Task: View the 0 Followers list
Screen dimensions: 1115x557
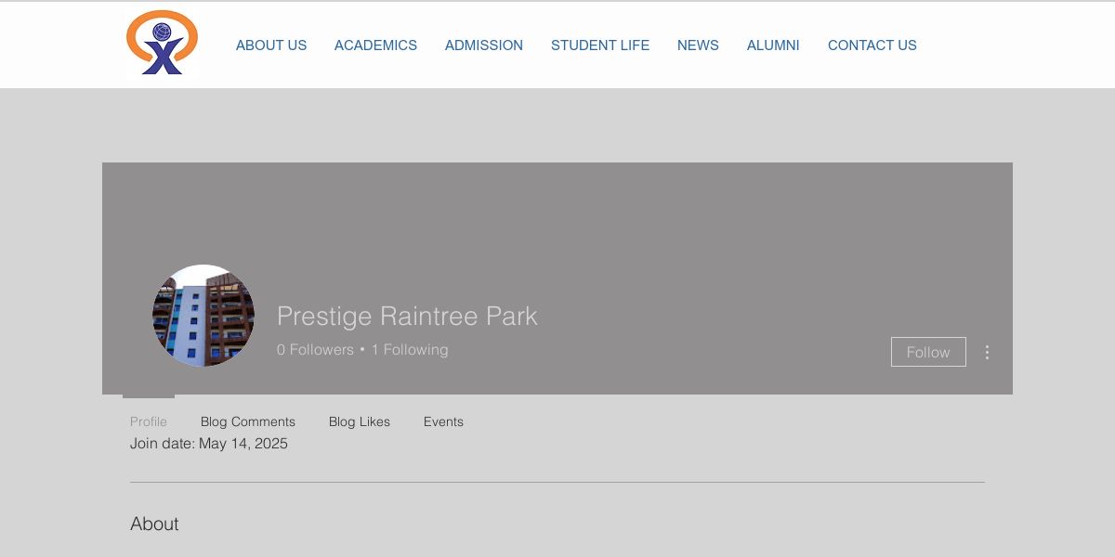Action: pyautogui.click(x=315, y=350)
